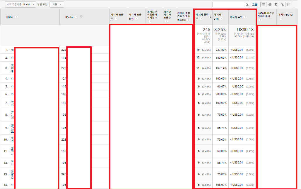Select click count 12 in row 2

pos(198,58)
